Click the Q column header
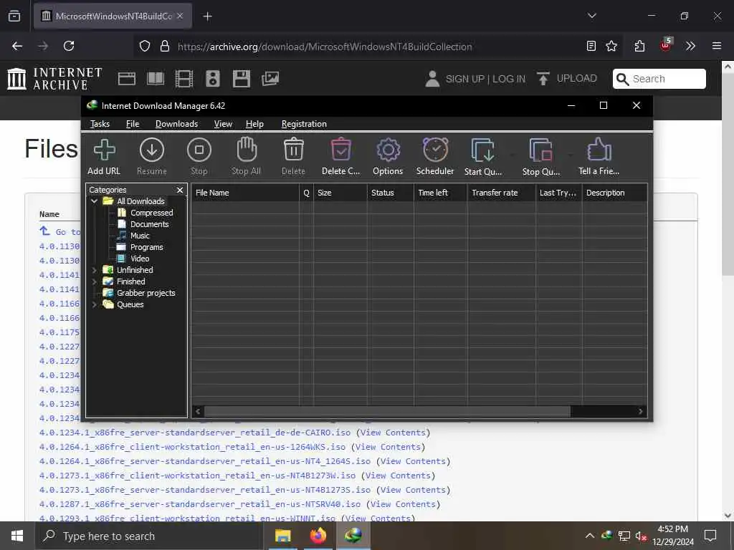This screenshot has width=734, height=550. point(306,193)
